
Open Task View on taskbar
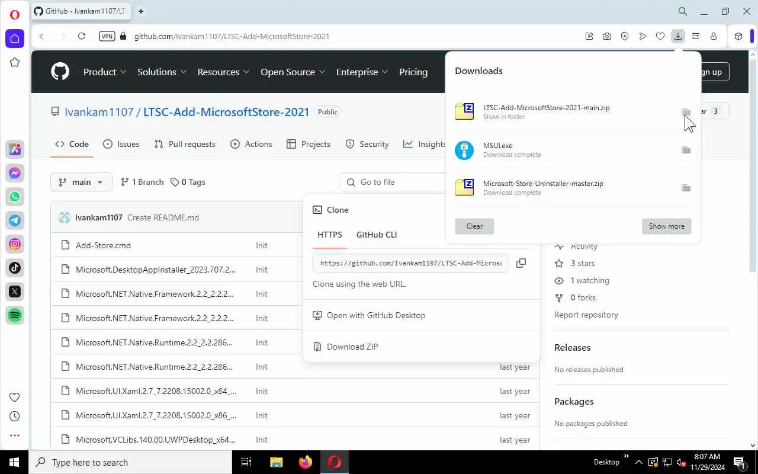coord(246,462)
